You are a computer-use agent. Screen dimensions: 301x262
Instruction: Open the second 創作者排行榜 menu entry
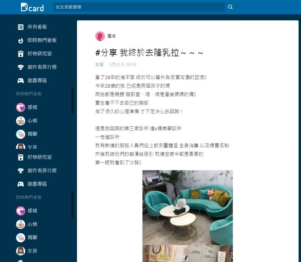pyautogui.click(x=37, y=171)
